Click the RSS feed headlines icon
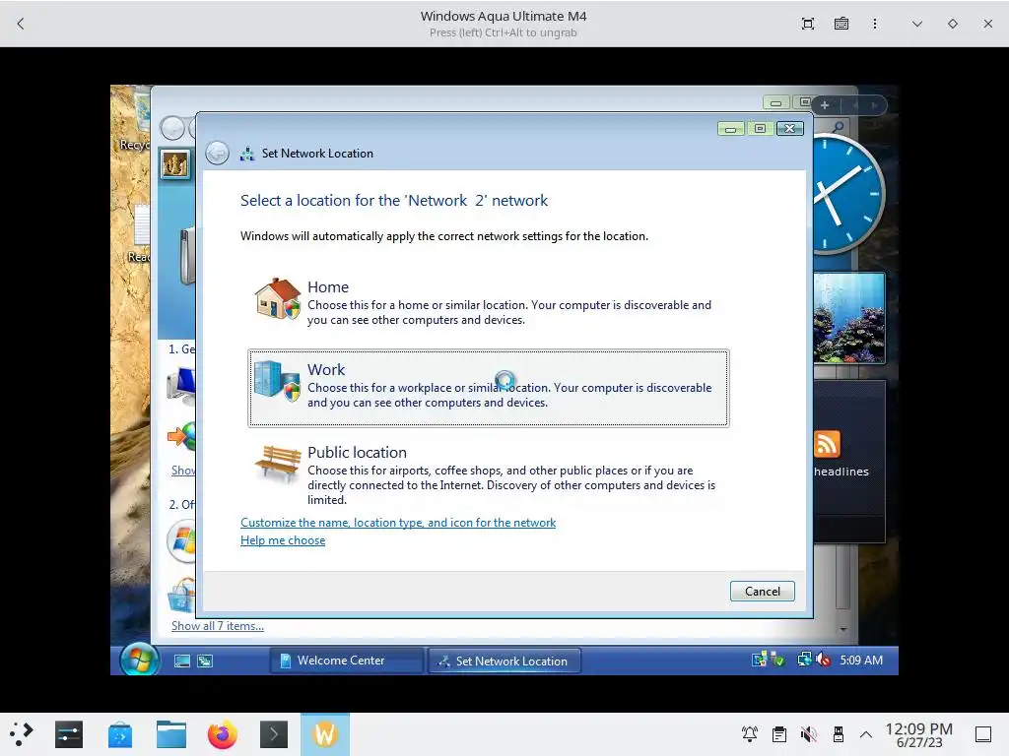 pos(828,444)
